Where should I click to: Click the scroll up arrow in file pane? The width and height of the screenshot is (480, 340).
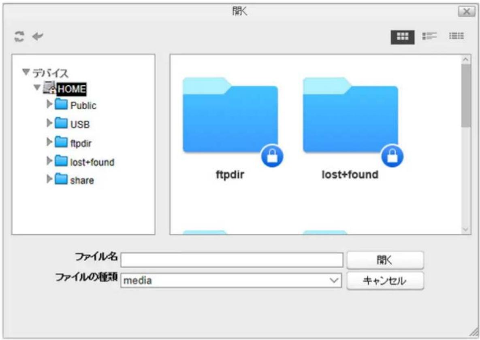[465, 59]
